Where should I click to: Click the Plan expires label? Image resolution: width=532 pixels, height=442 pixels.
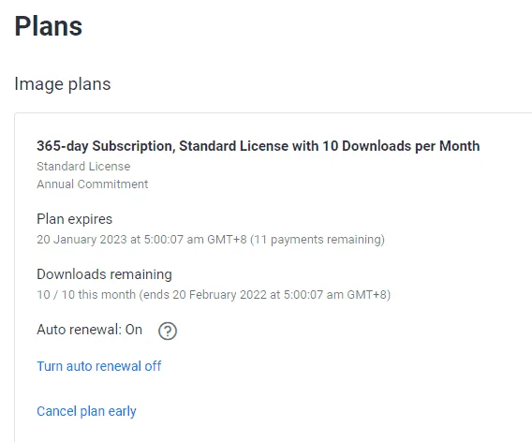(x=74, y=219)
